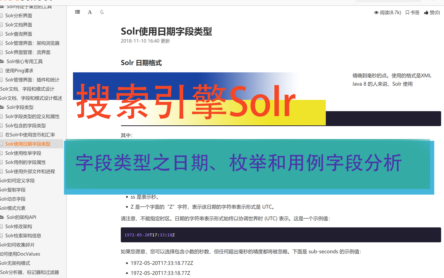Viewport: 444px width, 278px height.
Task: Click the folder icon beside Solr字段类型
Action: pos(2,107)
